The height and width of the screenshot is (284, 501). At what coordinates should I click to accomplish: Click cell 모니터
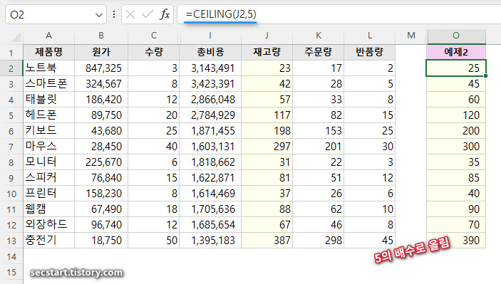pos(48,162)
